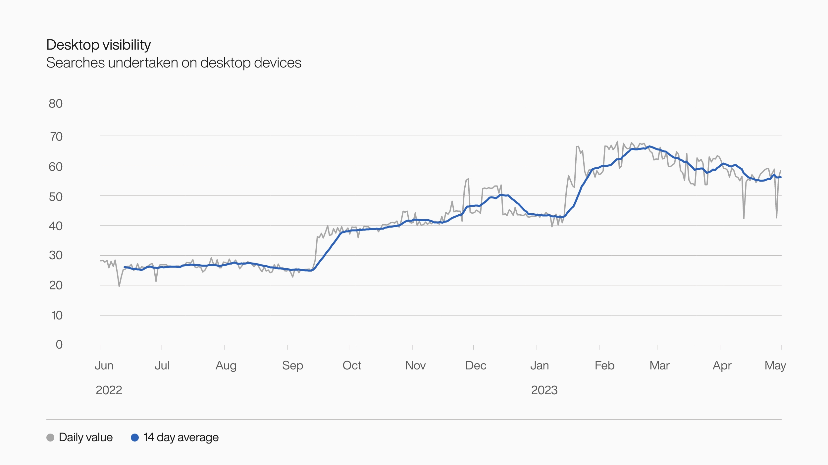Click the "Desktop visibility" chart title
Viewport: 828px width, 465px height.
pyautogui.click(x=98, y=45)
